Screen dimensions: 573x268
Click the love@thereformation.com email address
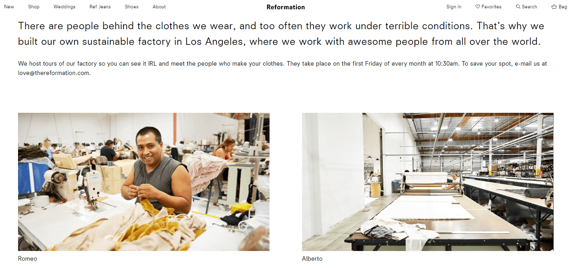pos(54,73)
